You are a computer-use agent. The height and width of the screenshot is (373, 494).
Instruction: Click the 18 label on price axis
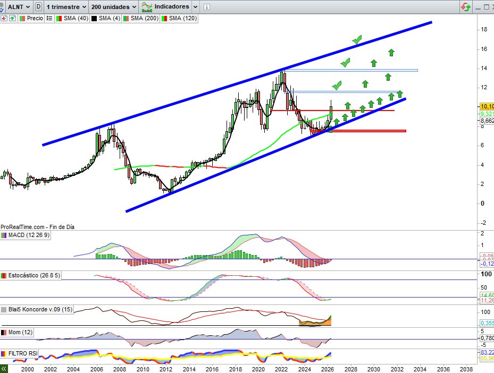pyautogui.click(x=484, y=30)
